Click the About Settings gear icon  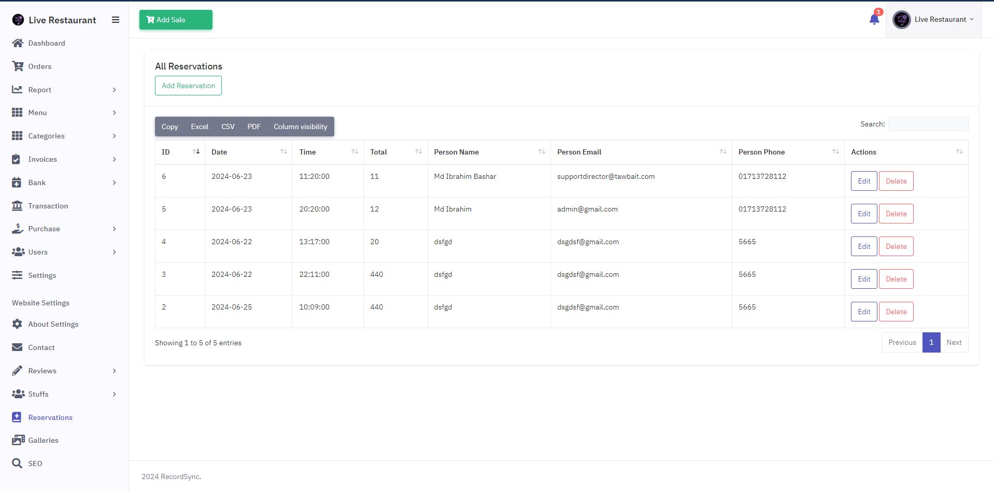(x=17, y=324)
